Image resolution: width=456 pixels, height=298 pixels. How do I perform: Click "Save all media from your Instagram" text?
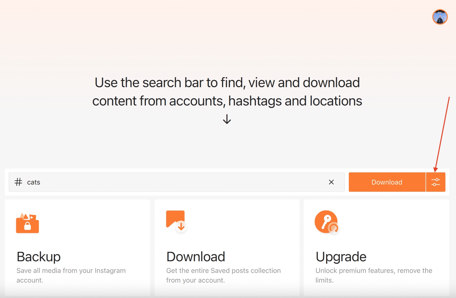[71, 271]
